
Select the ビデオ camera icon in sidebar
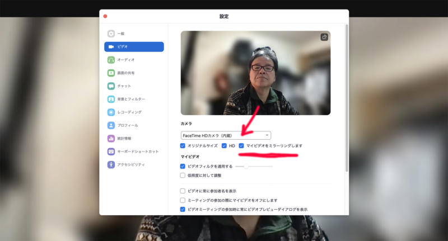coord(111,47)
